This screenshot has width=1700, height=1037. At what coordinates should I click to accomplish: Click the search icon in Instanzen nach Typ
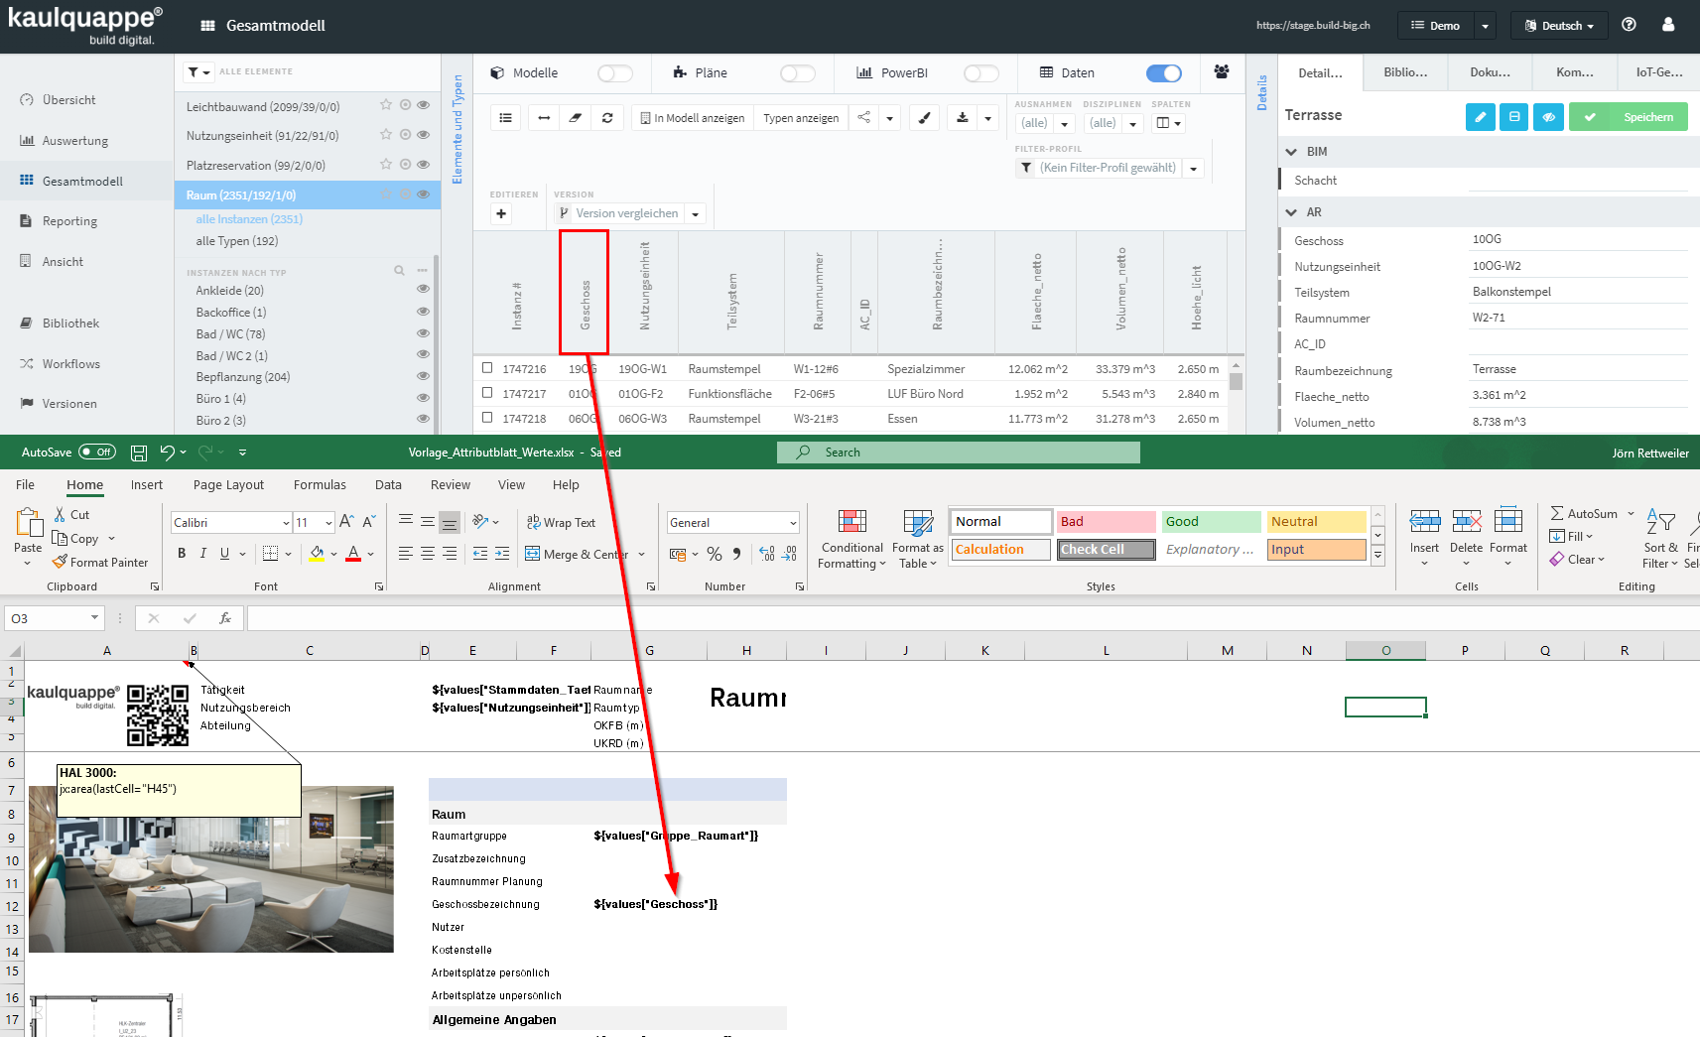pos(399,271)
